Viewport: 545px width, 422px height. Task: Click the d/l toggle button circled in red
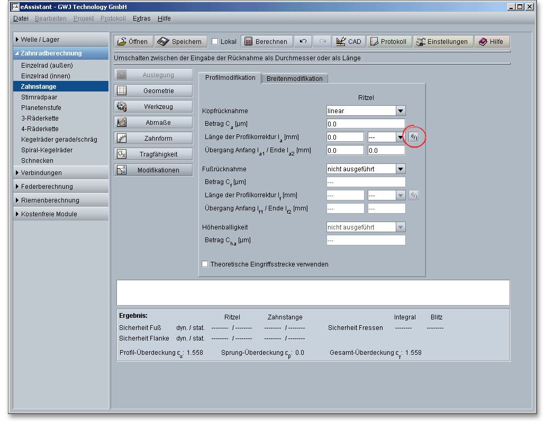(x=414, y=137)
